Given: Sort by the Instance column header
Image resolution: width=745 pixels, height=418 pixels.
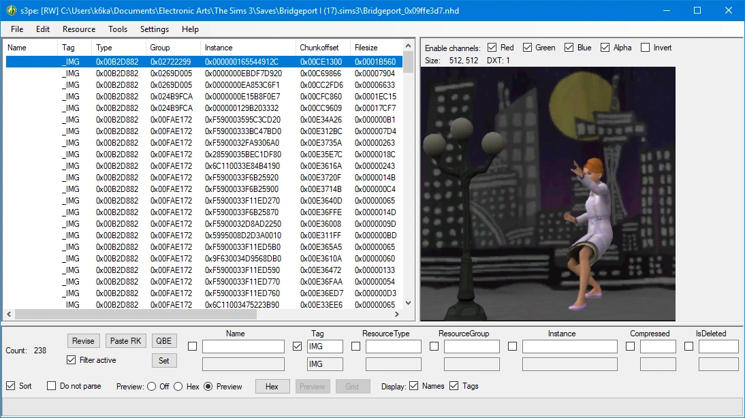Looking at the screenshot, I should pos(248,48).
